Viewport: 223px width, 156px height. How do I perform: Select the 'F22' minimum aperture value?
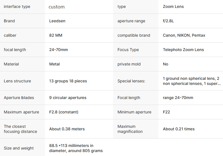coord(166,112)
